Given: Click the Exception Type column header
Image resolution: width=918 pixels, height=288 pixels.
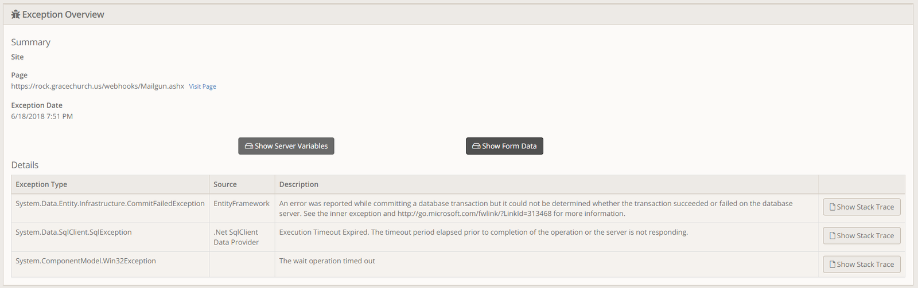Looking at the screenshot, I should pos(41,184).
